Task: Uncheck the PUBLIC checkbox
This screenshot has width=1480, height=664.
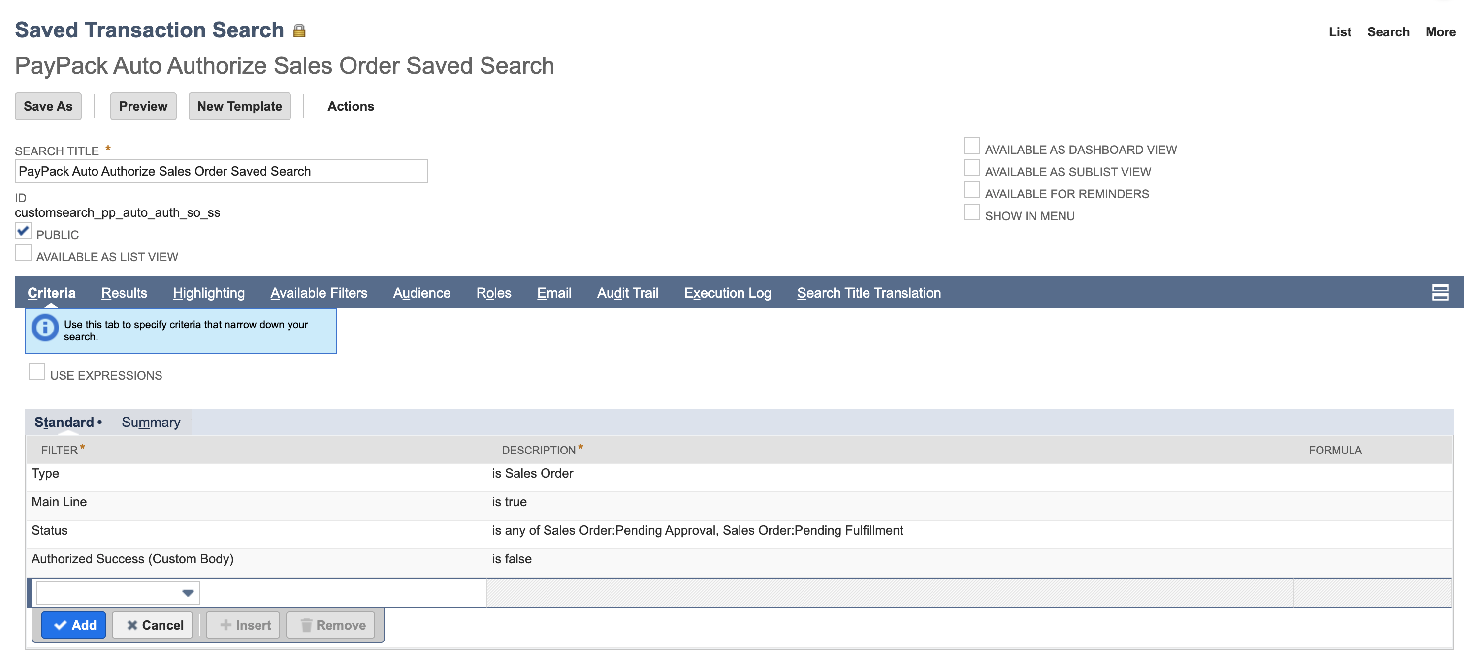Action: [23, 231]
